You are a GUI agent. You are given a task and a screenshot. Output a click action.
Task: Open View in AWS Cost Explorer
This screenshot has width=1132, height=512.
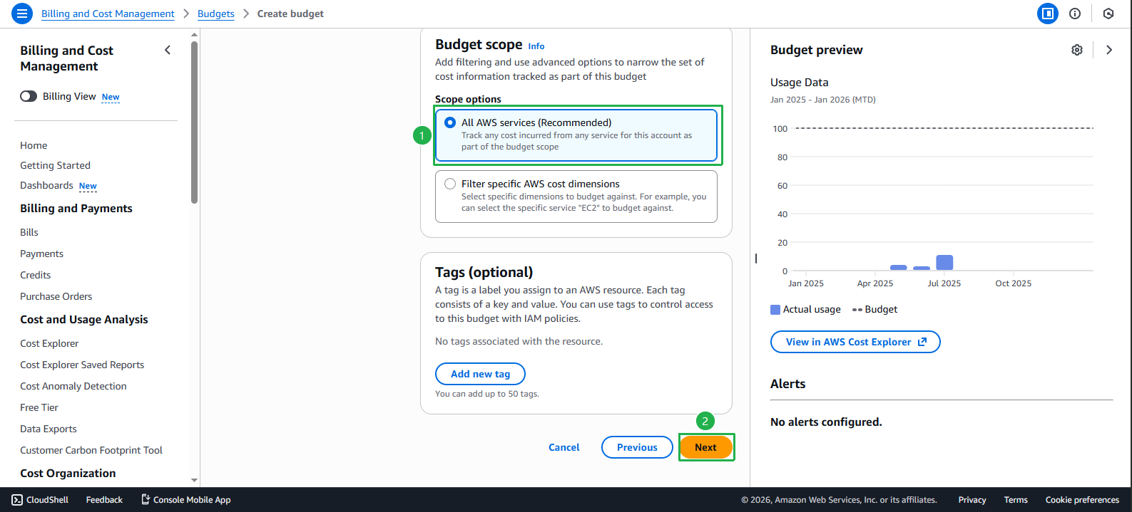coord(855,342)
